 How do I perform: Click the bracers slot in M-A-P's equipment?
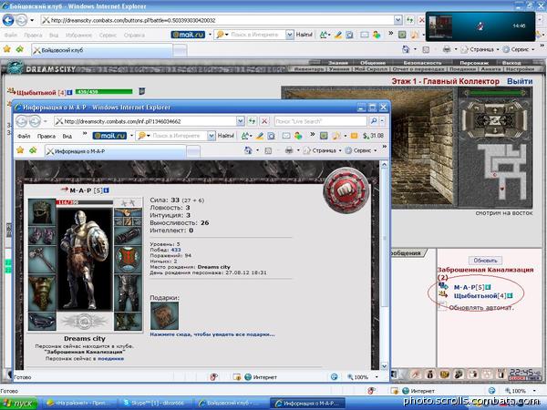(128, 236)
